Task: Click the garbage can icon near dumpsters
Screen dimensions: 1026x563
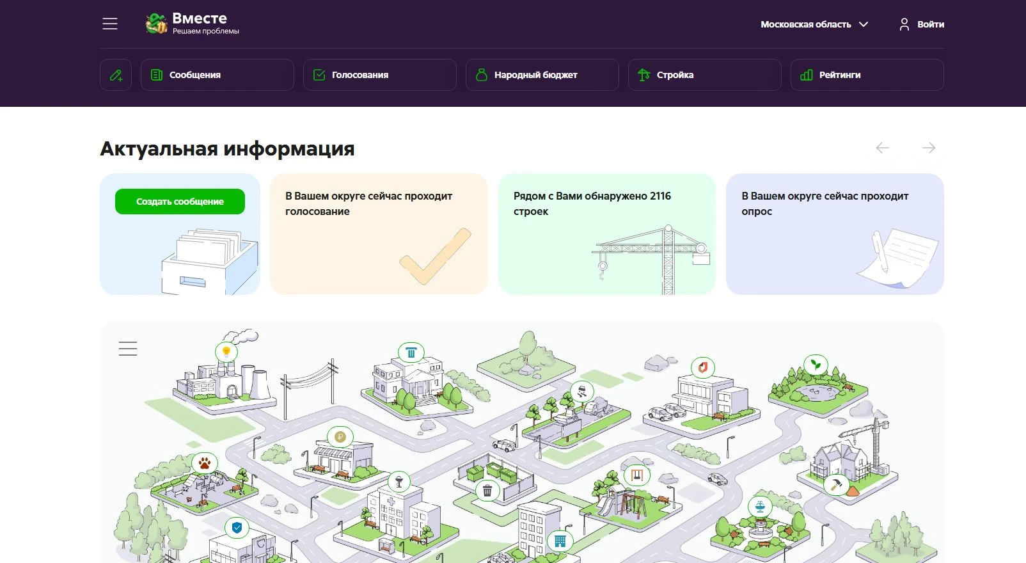Action: pos(487,491)
